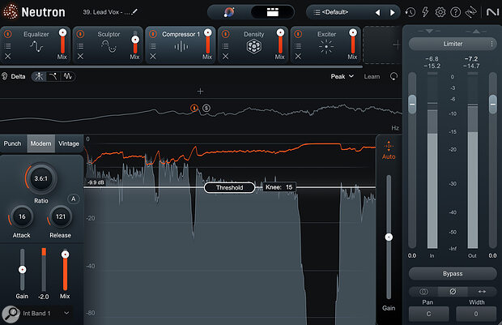
Task: Open the zoom magnifier icon
Action: click(x=11, y=314)
